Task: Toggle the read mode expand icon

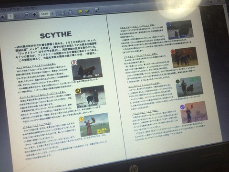Action: point(97,10)
